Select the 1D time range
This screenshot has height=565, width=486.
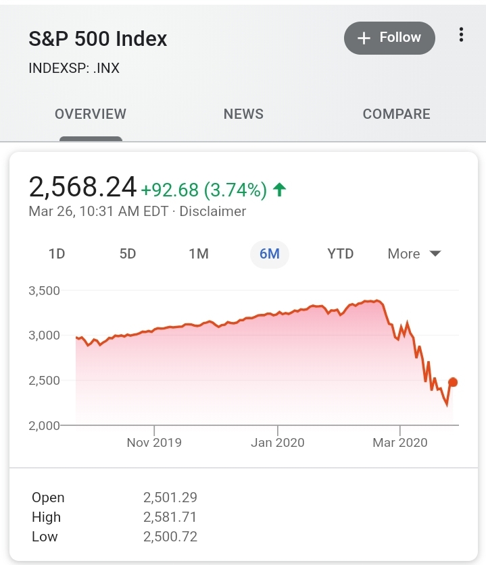click(57, 254)
